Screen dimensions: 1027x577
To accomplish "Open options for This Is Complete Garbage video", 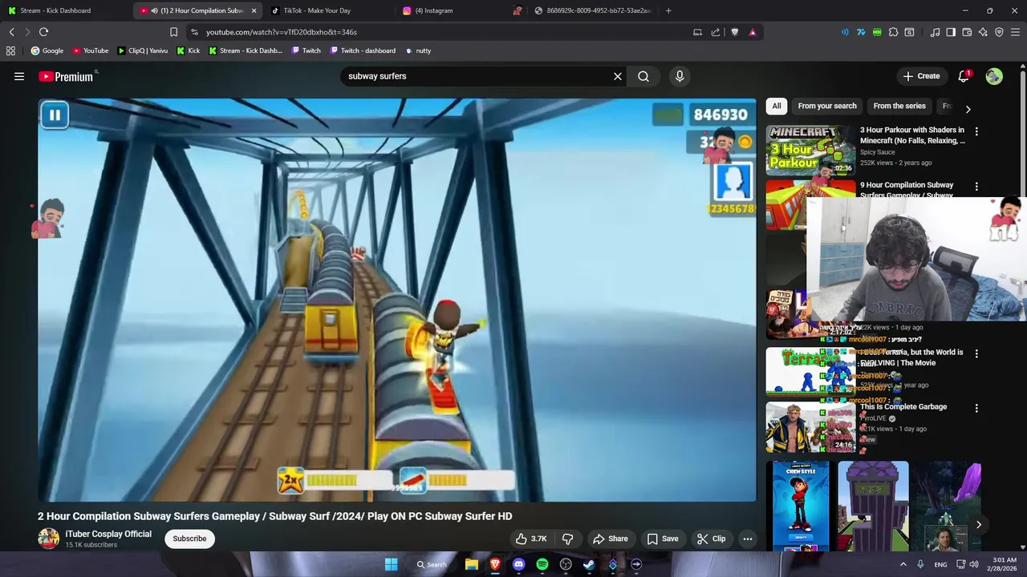I will [x=976, y=408].
